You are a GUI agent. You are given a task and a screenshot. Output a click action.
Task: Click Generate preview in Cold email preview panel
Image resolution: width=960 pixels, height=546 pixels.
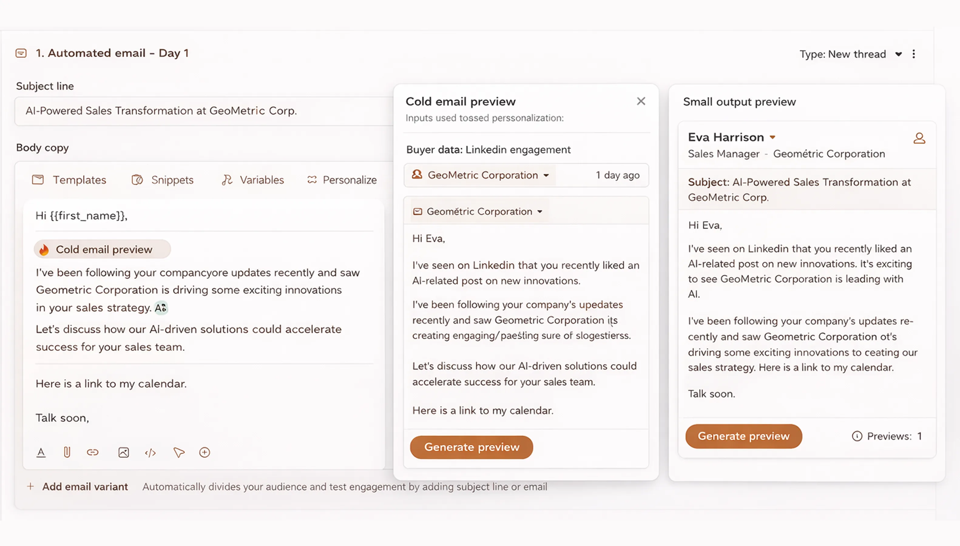(472, 447)
